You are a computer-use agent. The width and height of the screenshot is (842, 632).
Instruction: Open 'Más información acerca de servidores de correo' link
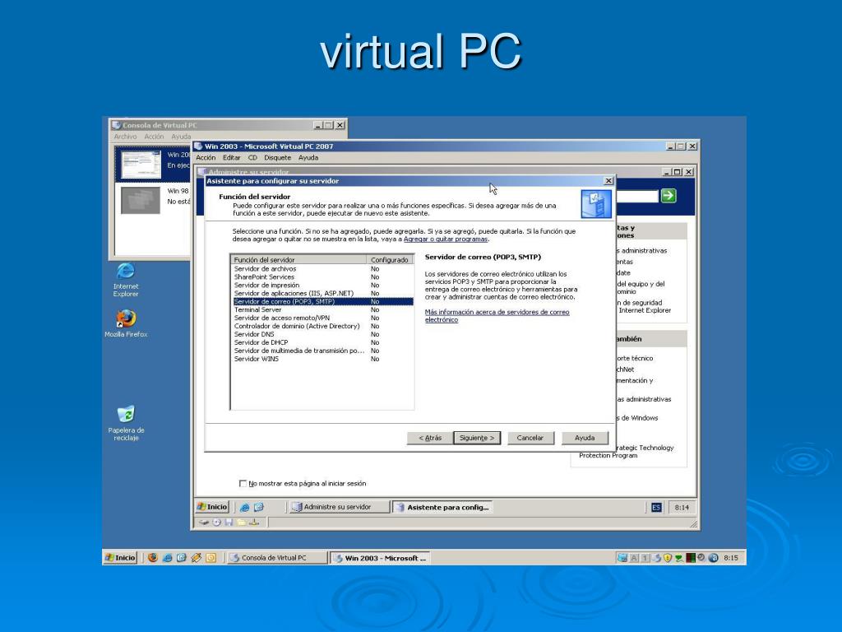(x=497, y=316)
